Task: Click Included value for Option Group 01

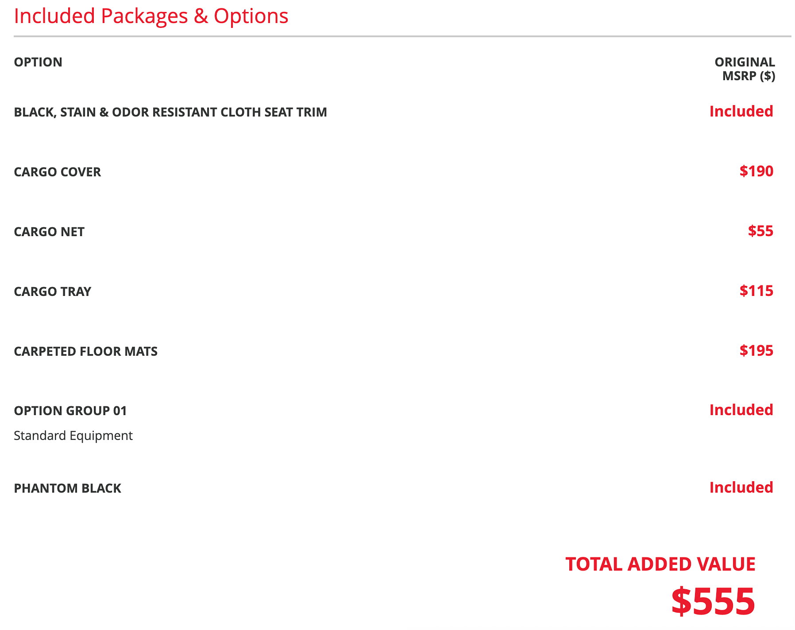Action: pos(741,410)
